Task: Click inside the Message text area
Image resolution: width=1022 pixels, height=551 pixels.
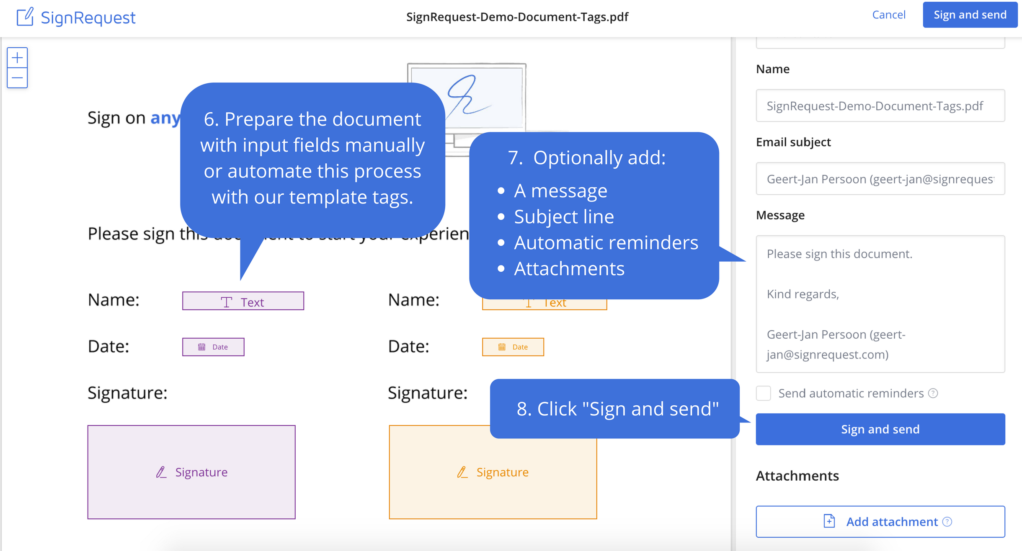Action: (x=880, y=304)
